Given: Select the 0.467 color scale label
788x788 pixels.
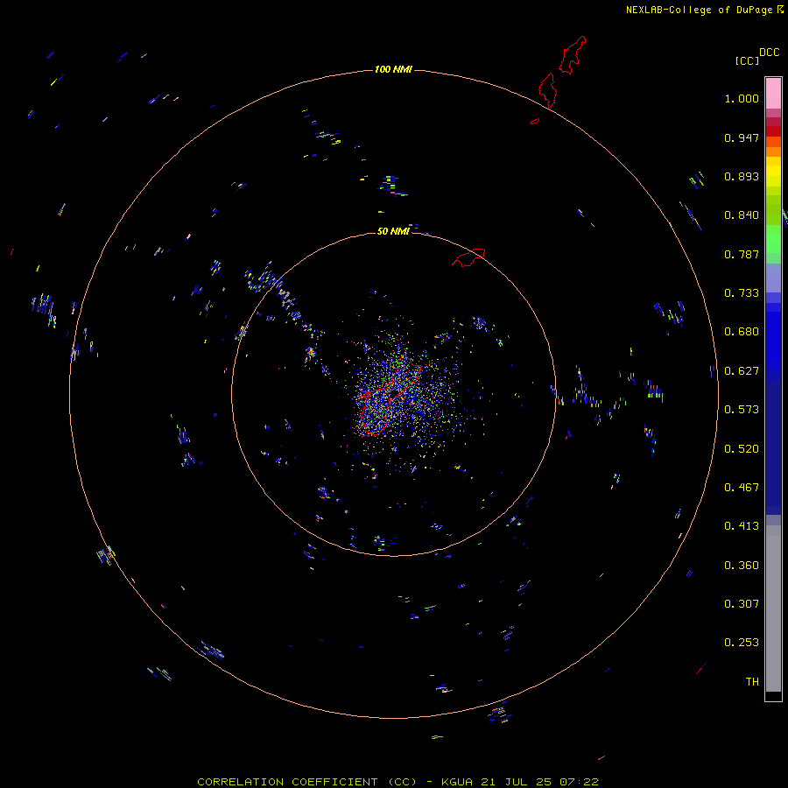Looking at the screenshot, I should (742, 488).
